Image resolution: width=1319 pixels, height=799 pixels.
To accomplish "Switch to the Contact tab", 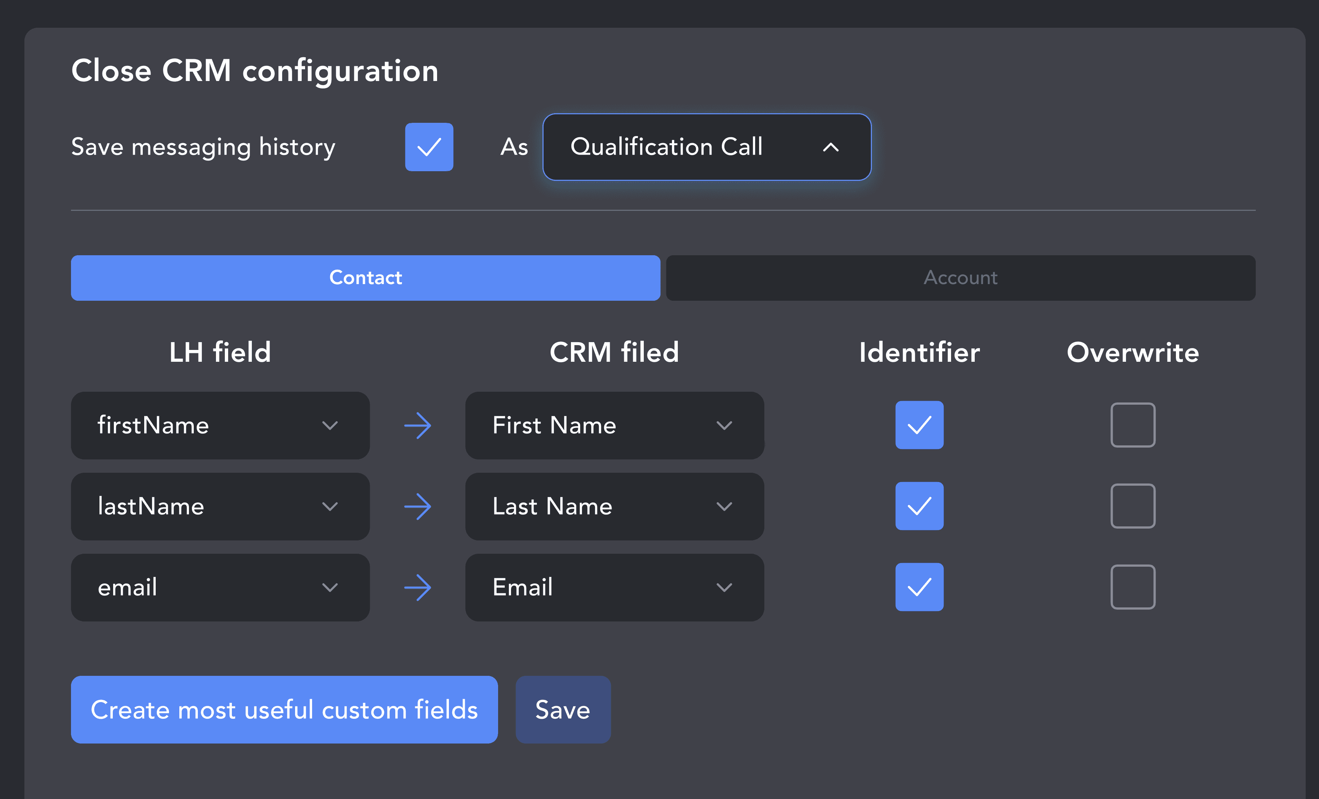I will pos(366,277).
